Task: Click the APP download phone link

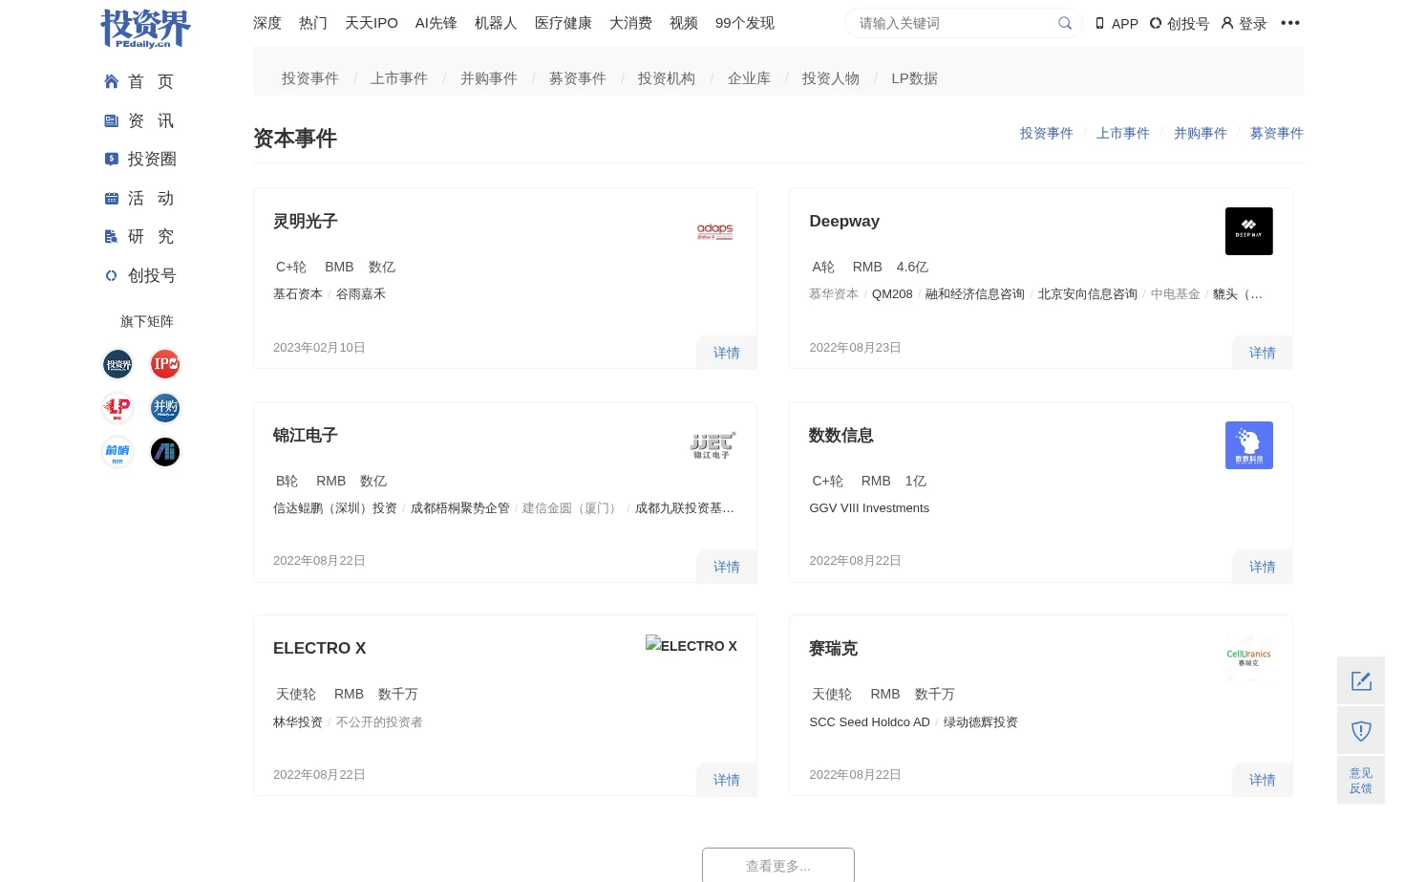Action: [1117, 23]
